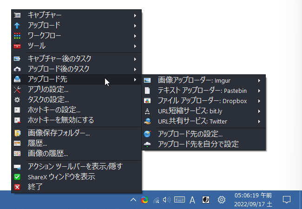The width and height of the screenshot is (302, 209).
Task: Choose 画像の履歴... from the menu
Action: tap(77, 154)
